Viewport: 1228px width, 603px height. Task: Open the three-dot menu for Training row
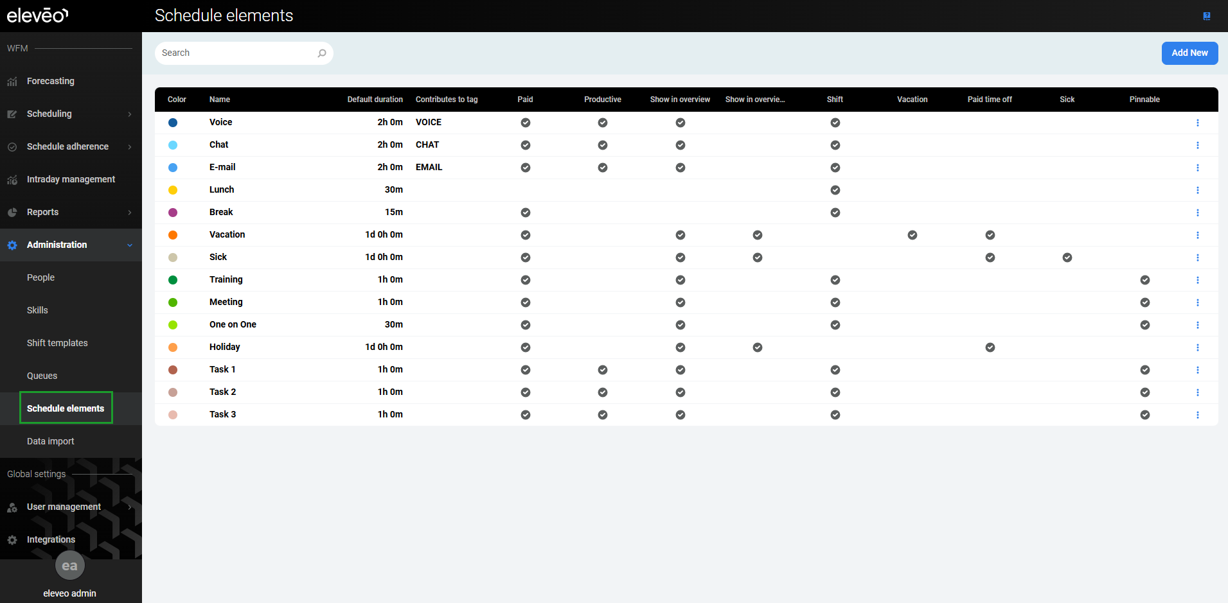point(1198,280)
